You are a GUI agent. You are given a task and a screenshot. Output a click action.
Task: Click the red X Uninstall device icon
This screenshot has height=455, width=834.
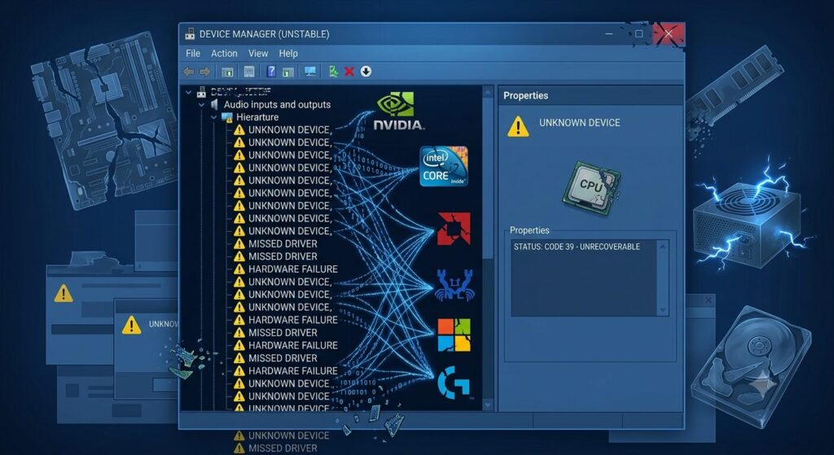coord(349,72)
